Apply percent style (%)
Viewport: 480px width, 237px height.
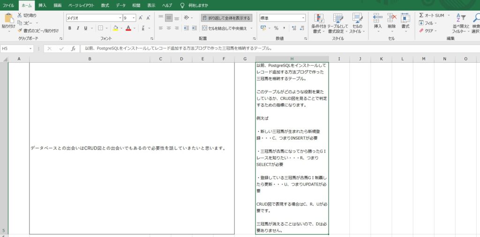pos(276,28)
